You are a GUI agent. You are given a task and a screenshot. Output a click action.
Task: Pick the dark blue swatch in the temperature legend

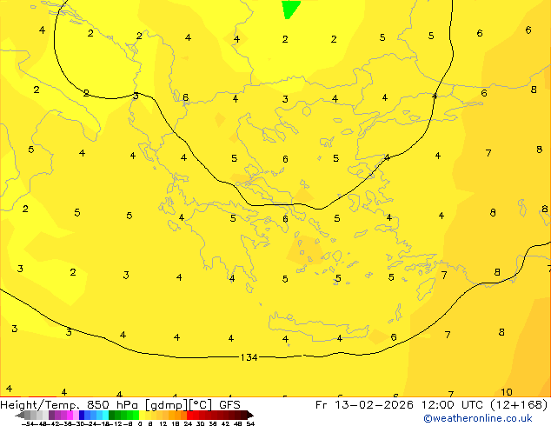(x=82, y=415)
